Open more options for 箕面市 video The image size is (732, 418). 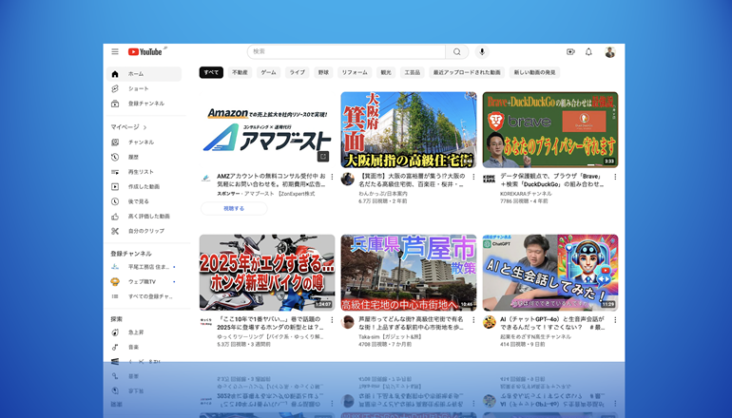473,177
